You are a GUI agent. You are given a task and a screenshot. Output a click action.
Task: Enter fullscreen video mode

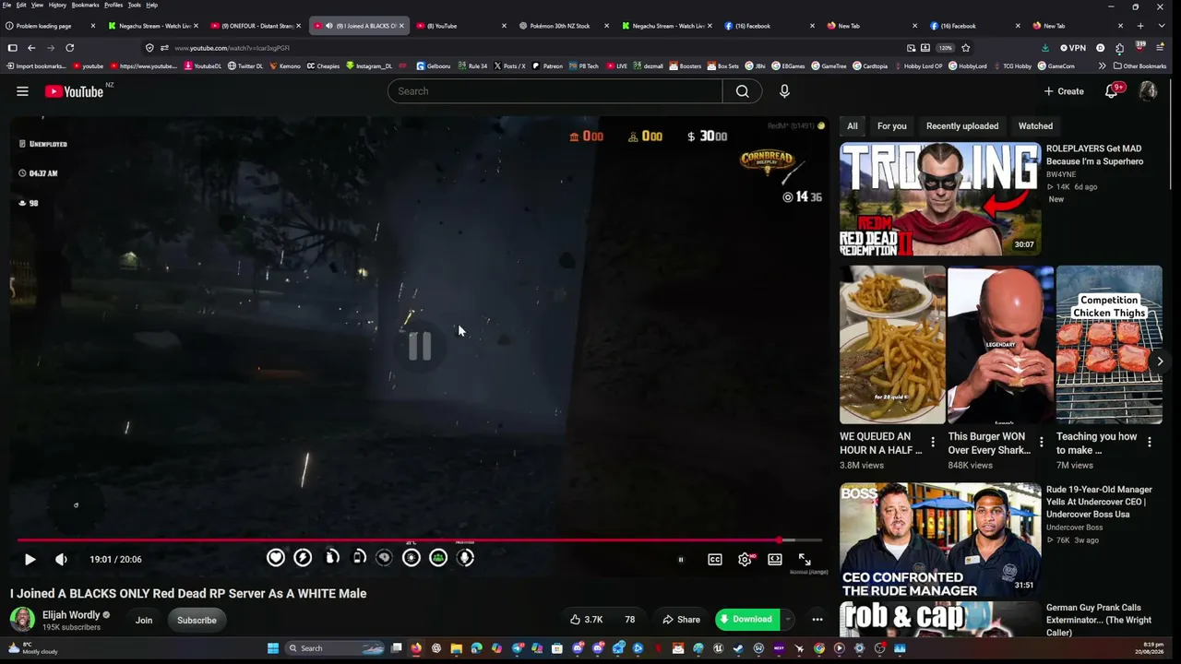(x=805, y=559)
